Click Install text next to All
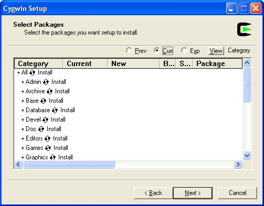The image size is (264, 206). point(45,72)
